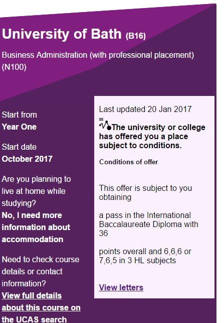Click the This offer is subject to text

[x=145, y=192]
